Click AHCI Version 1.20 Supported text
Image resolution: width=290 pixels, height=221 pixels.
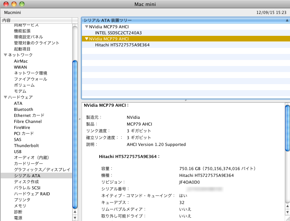point(156,144)
